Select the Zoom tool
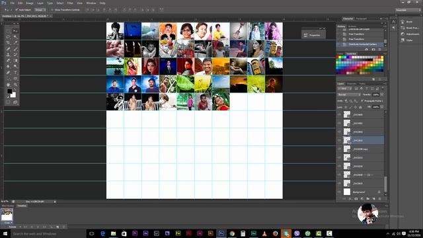Viewport: 423px width, 238px height. (15, 85)
